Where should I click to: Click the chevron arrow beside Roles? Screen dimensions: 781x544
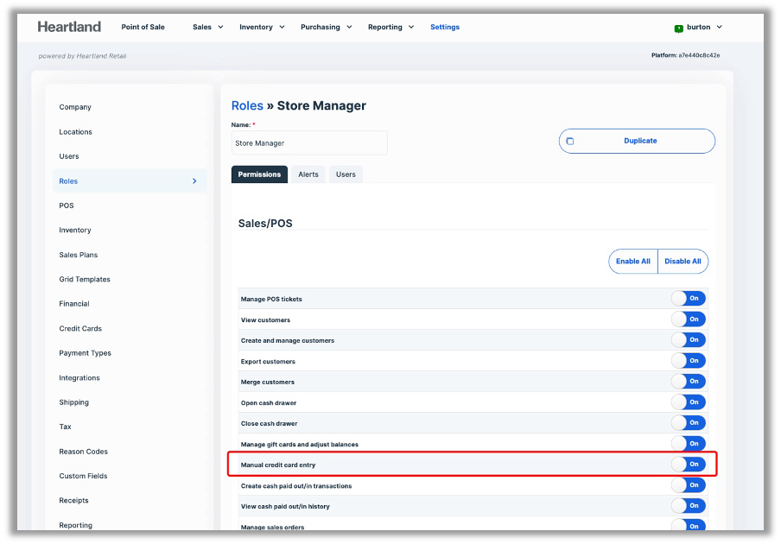point(194,181)
